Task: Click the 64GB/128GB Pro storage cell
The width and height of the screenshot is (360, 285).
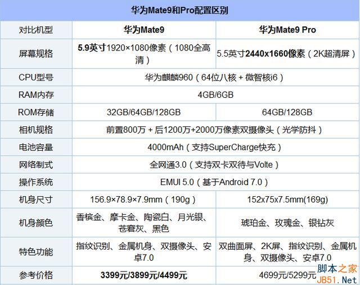Action: [287, 112]
